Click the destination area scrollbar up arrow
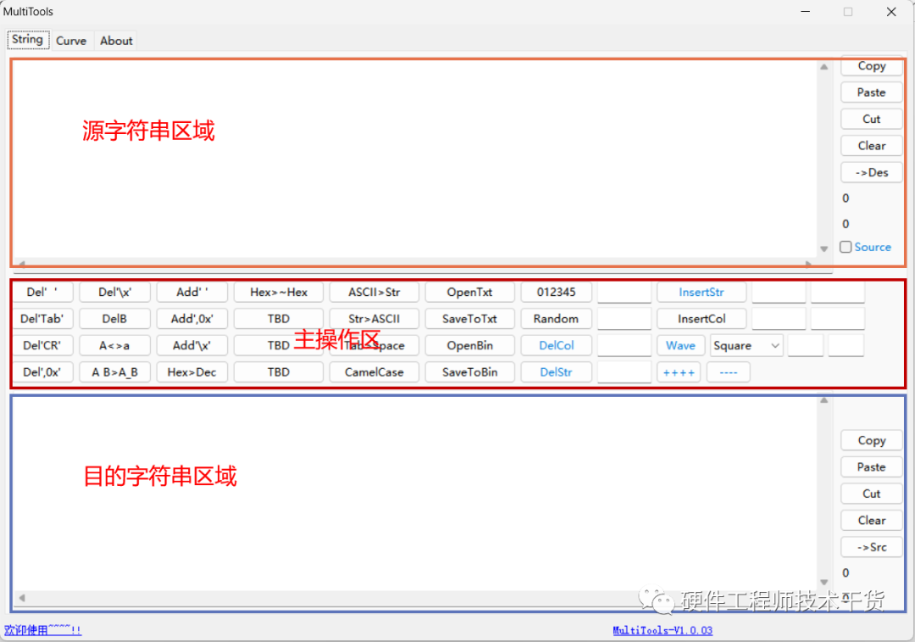This screenshot has height=642, width=915. click(824, 401)
